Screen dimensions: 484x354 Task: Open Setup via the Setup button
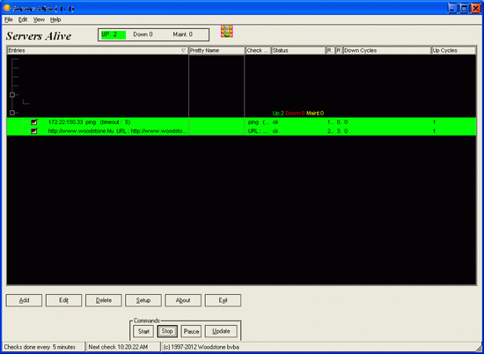pyautogui.click(x=143, y=300)
